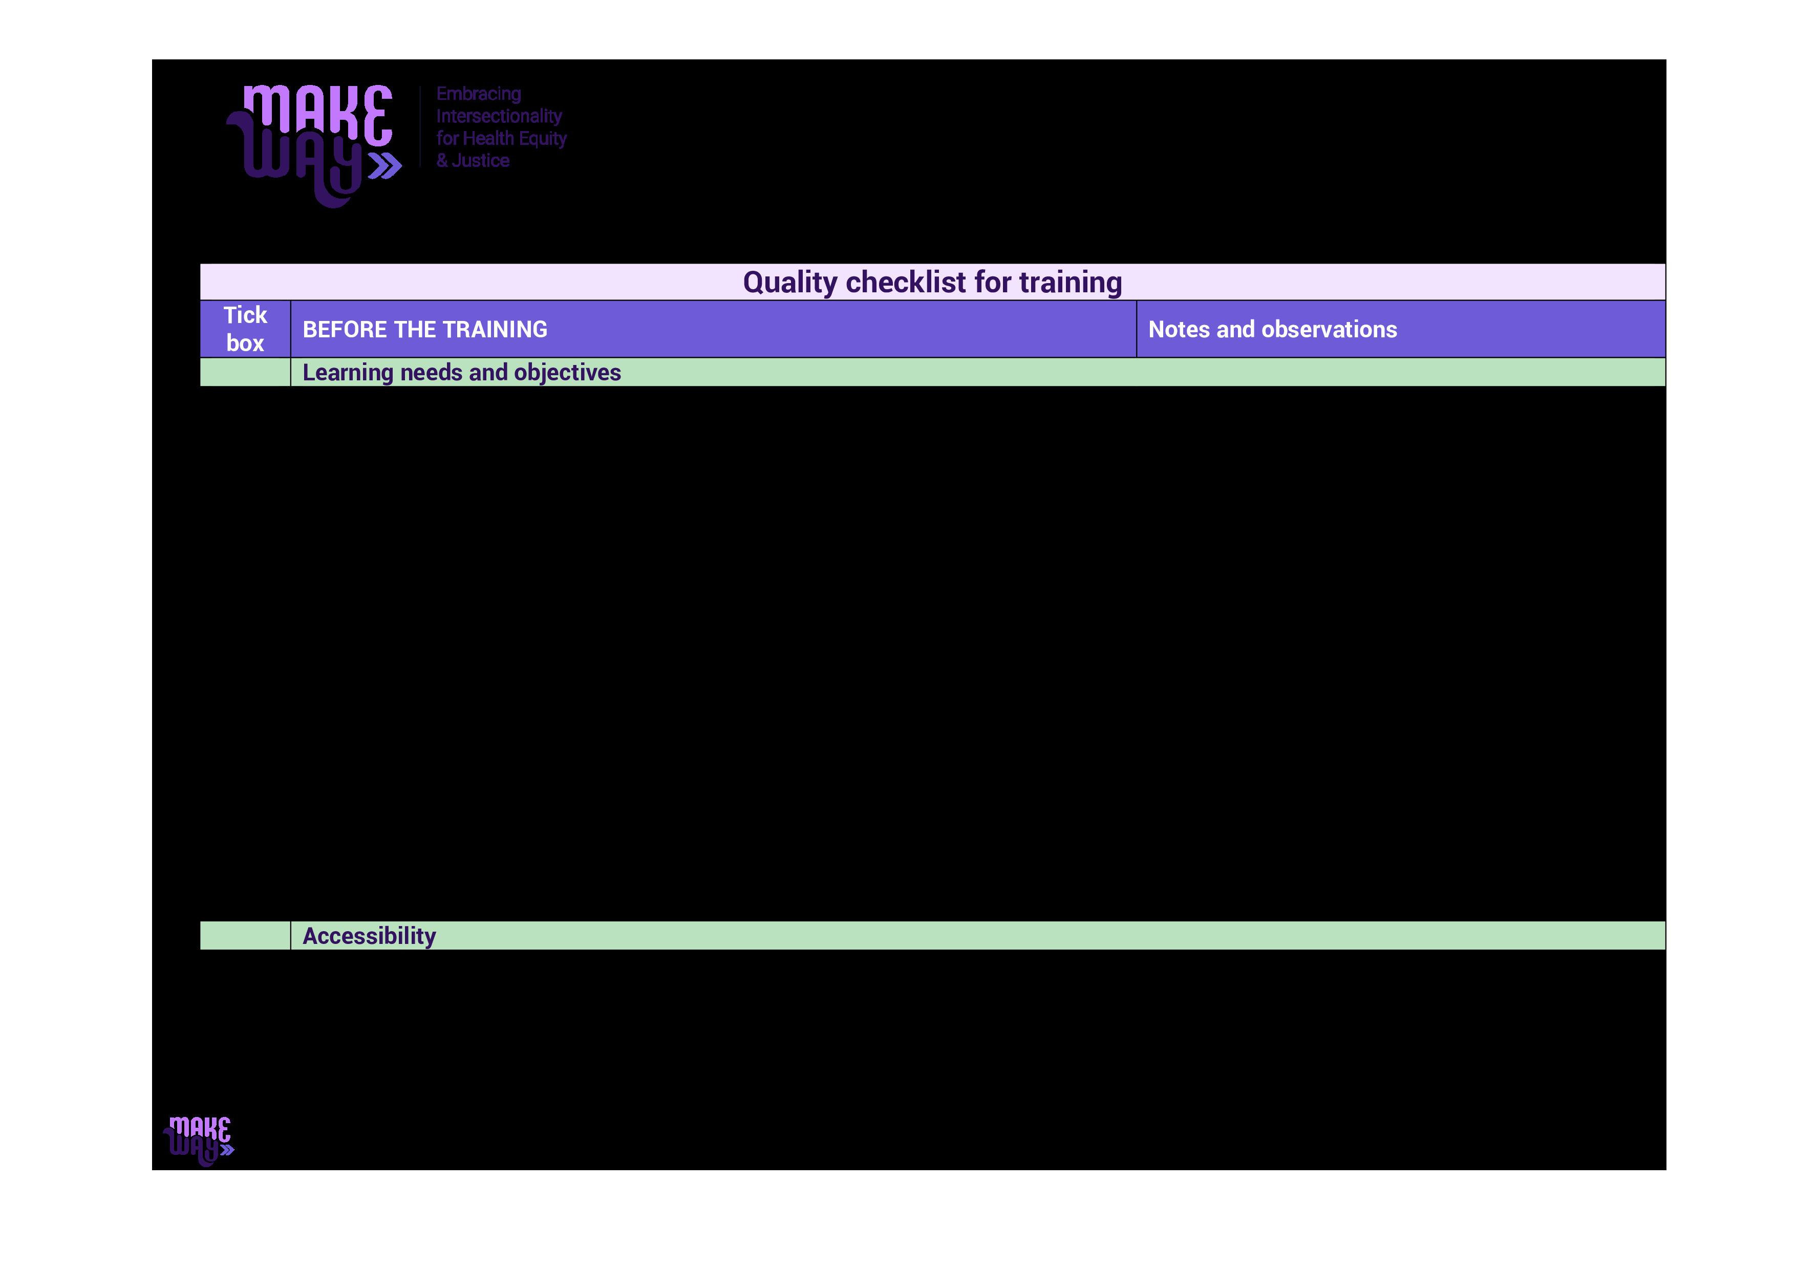Click the Learning needs and objectives heading

coord(461,372)
